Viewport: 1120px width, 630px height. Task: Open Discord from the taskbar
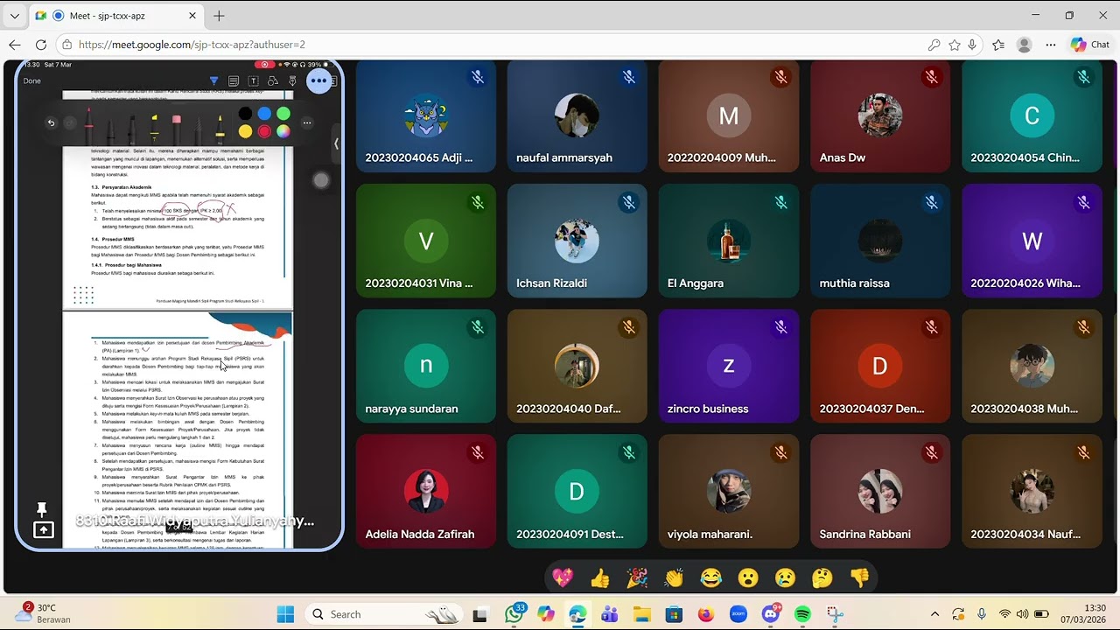[770, 614]
